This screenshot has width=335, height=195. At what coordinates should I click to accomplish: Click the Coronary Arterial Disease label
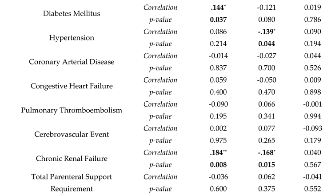click(x=72, y=62)
